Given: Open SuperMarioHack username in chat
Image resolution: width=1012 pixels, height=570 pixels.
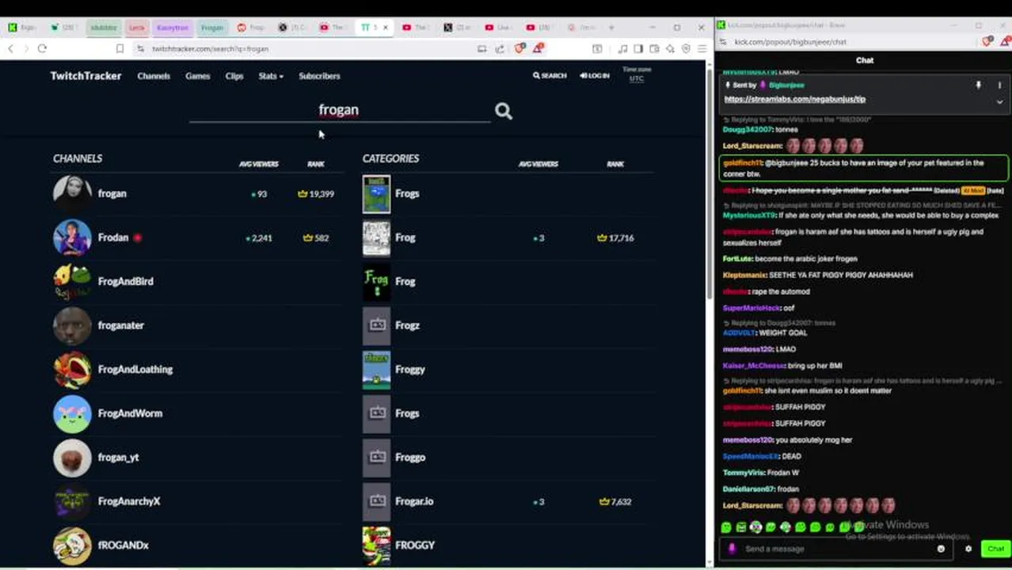Looking at the screenshot, I should (751, 308).
